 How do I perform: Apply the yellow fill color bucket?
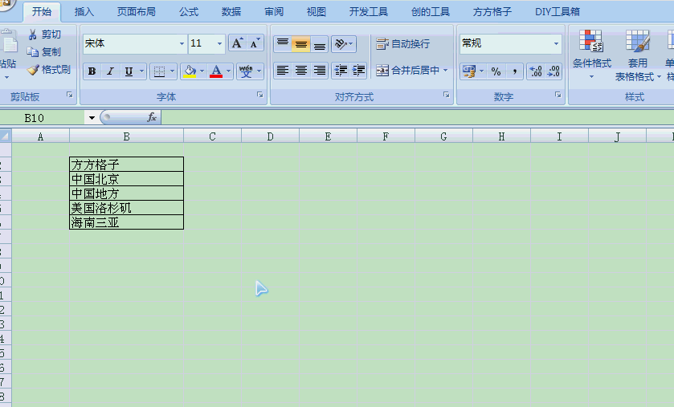(189, 71)
